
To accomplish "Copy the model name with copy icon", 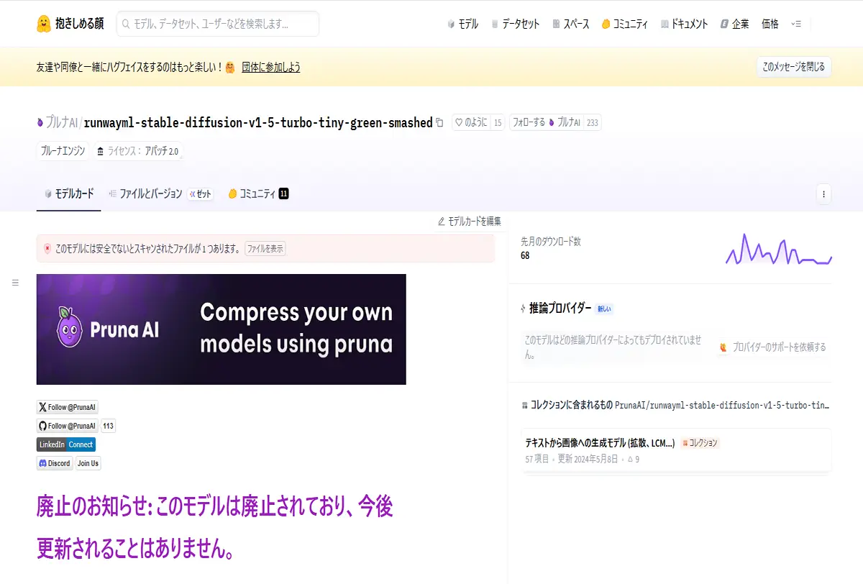I will click(439, 122).
